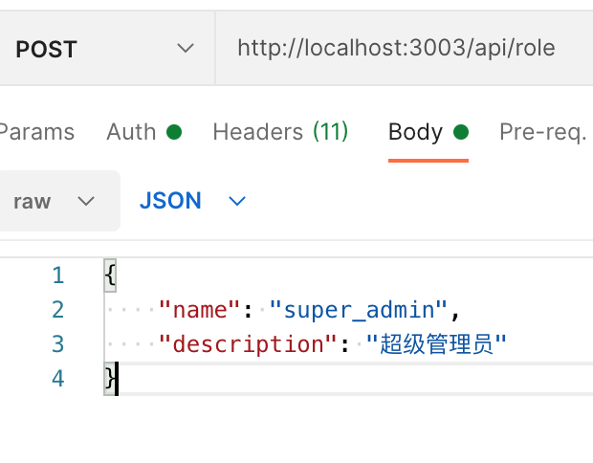Click the request URL field
The image size is (593, 463).
coord(404,48)
